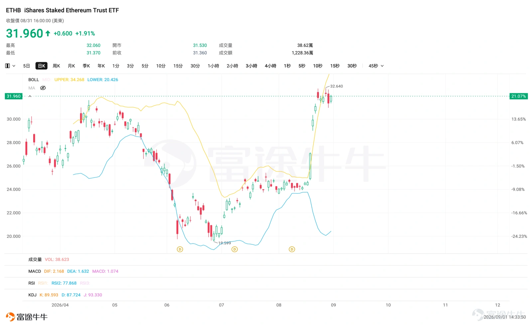The height and width of the screenshot is (327, 532).
Task: Click the 成交額 1,228.36萬 value
Action: tap(302, 53)
